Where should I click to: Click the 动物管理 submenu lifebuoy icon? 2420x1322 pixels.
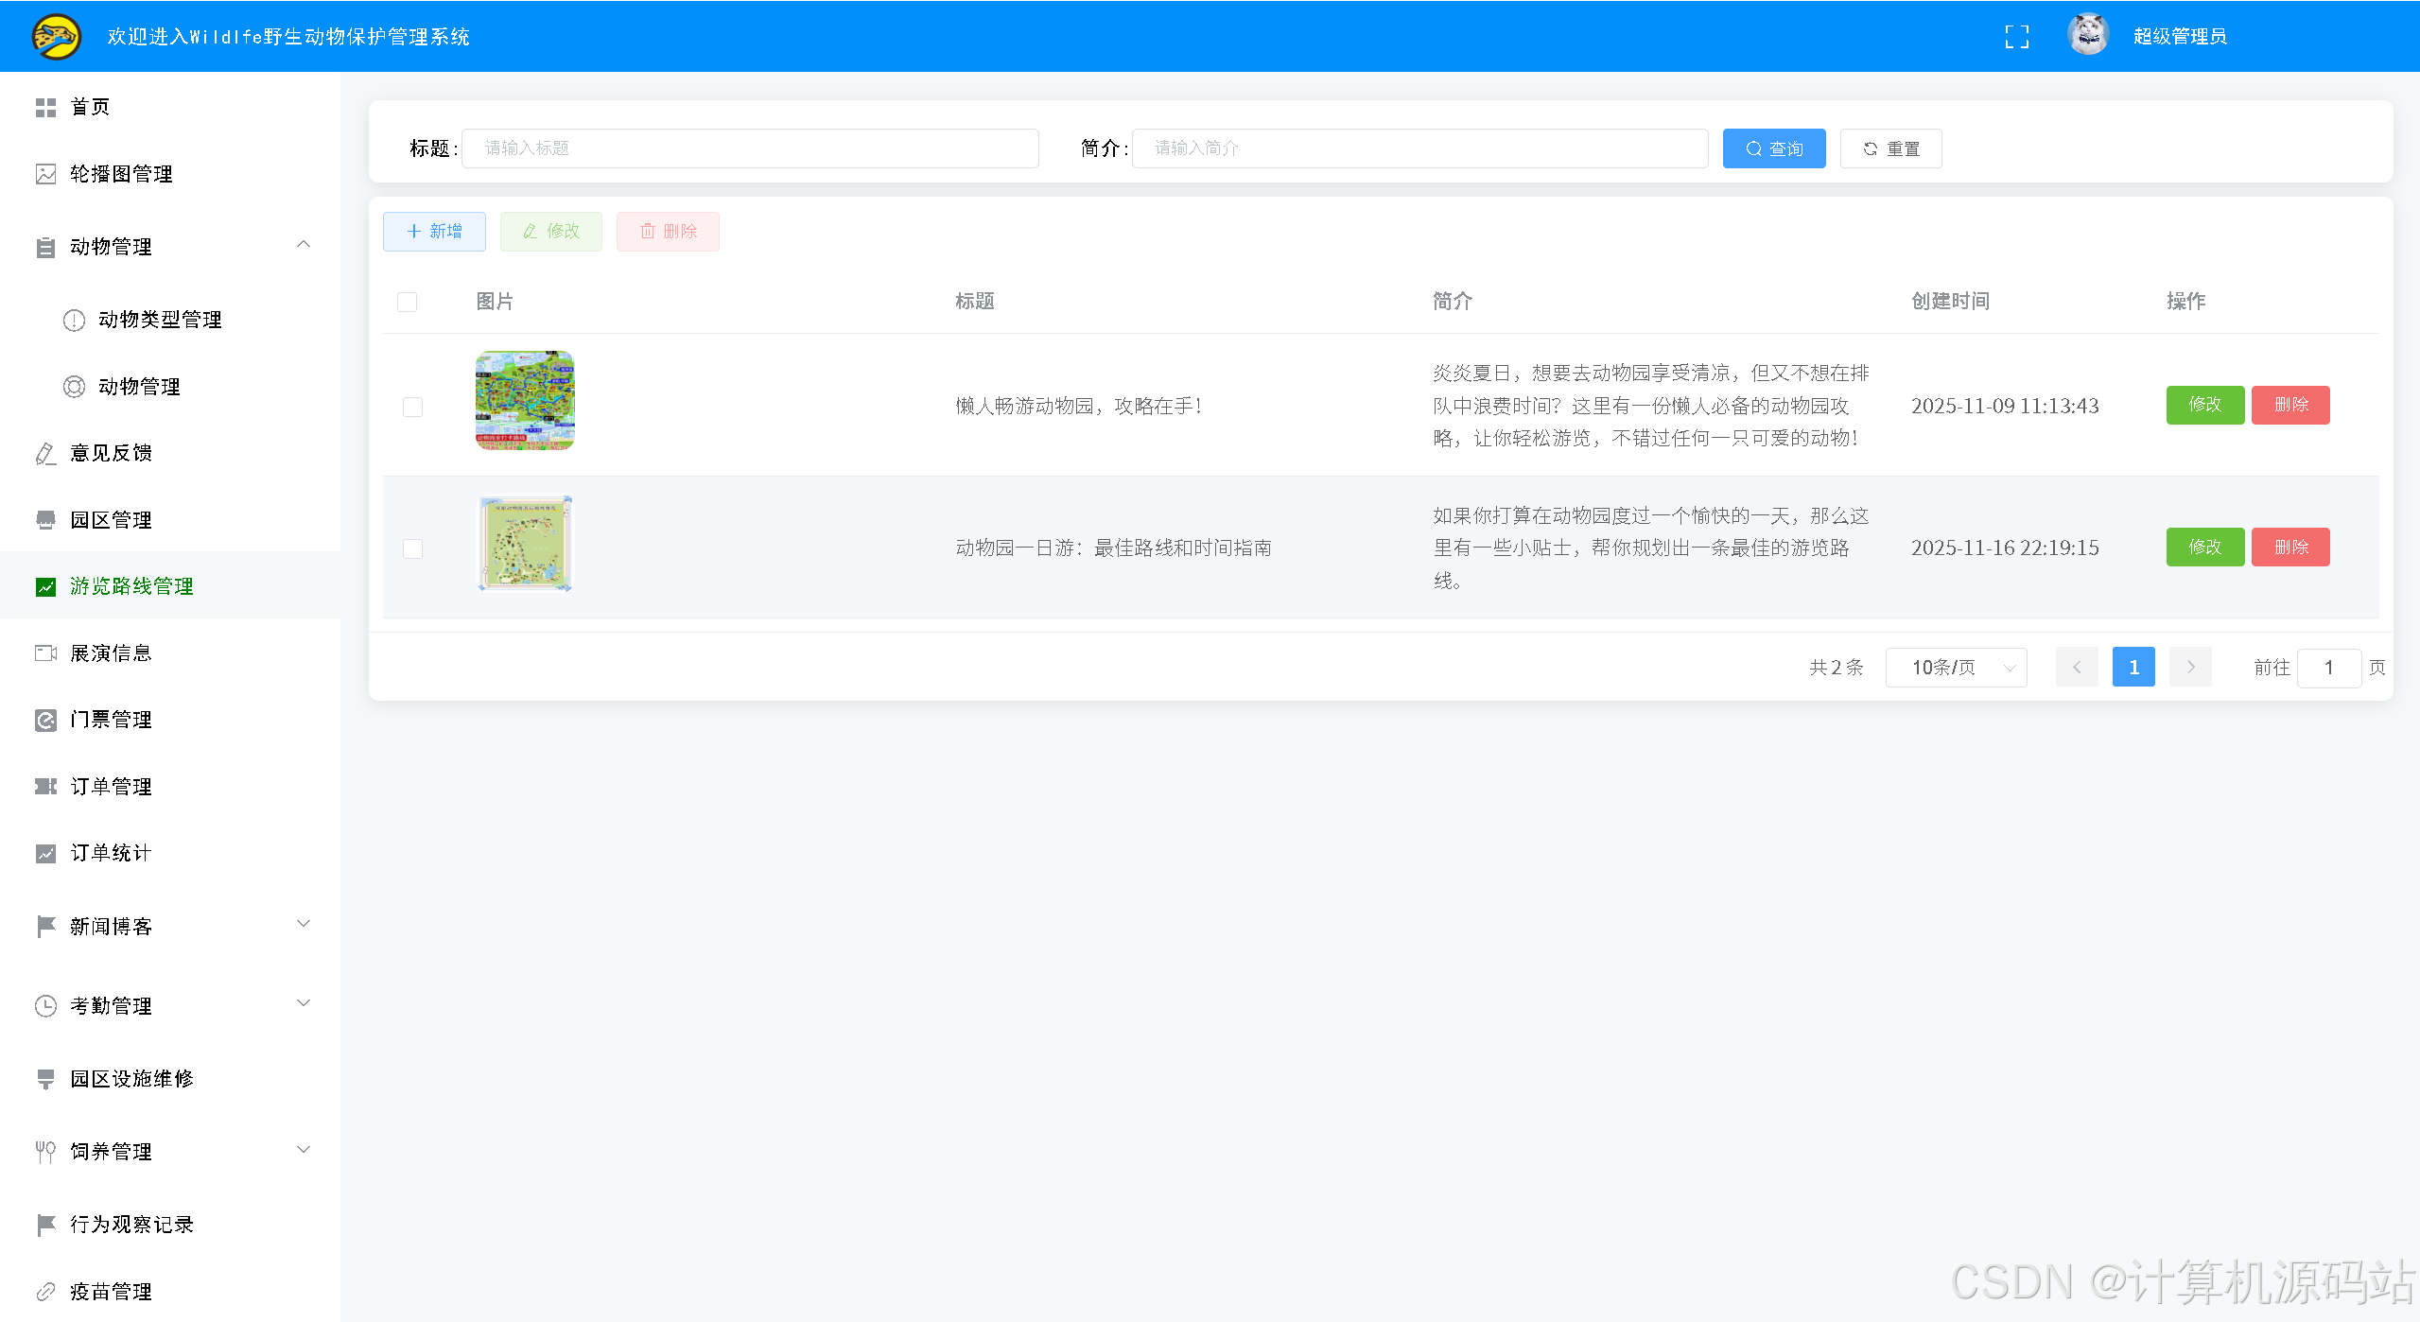pos(74,387)
